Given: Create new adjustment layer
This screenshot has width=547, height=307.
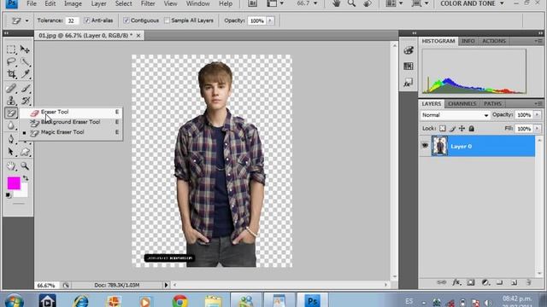Looking at the screenshot, I should pos(485,282).
